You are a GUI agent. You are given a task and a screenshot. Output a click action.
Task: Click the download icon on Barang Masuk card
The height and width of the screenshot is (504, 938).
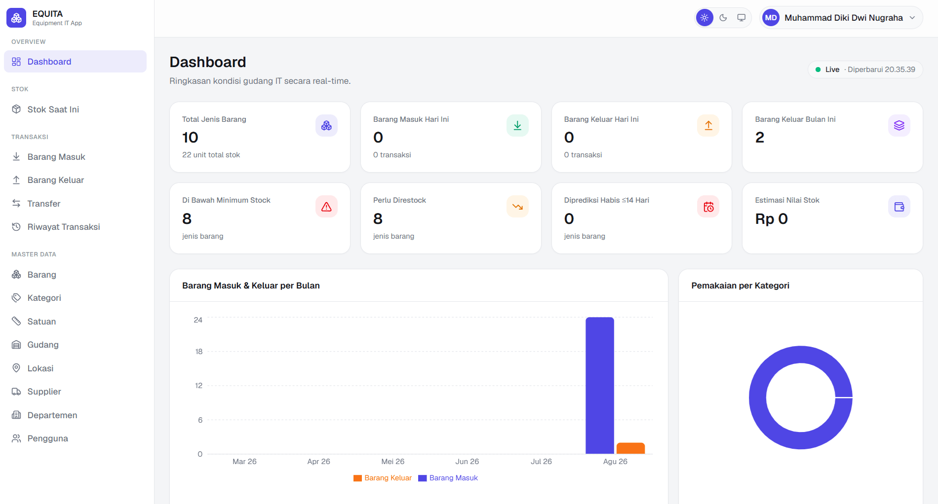point(517,126)
